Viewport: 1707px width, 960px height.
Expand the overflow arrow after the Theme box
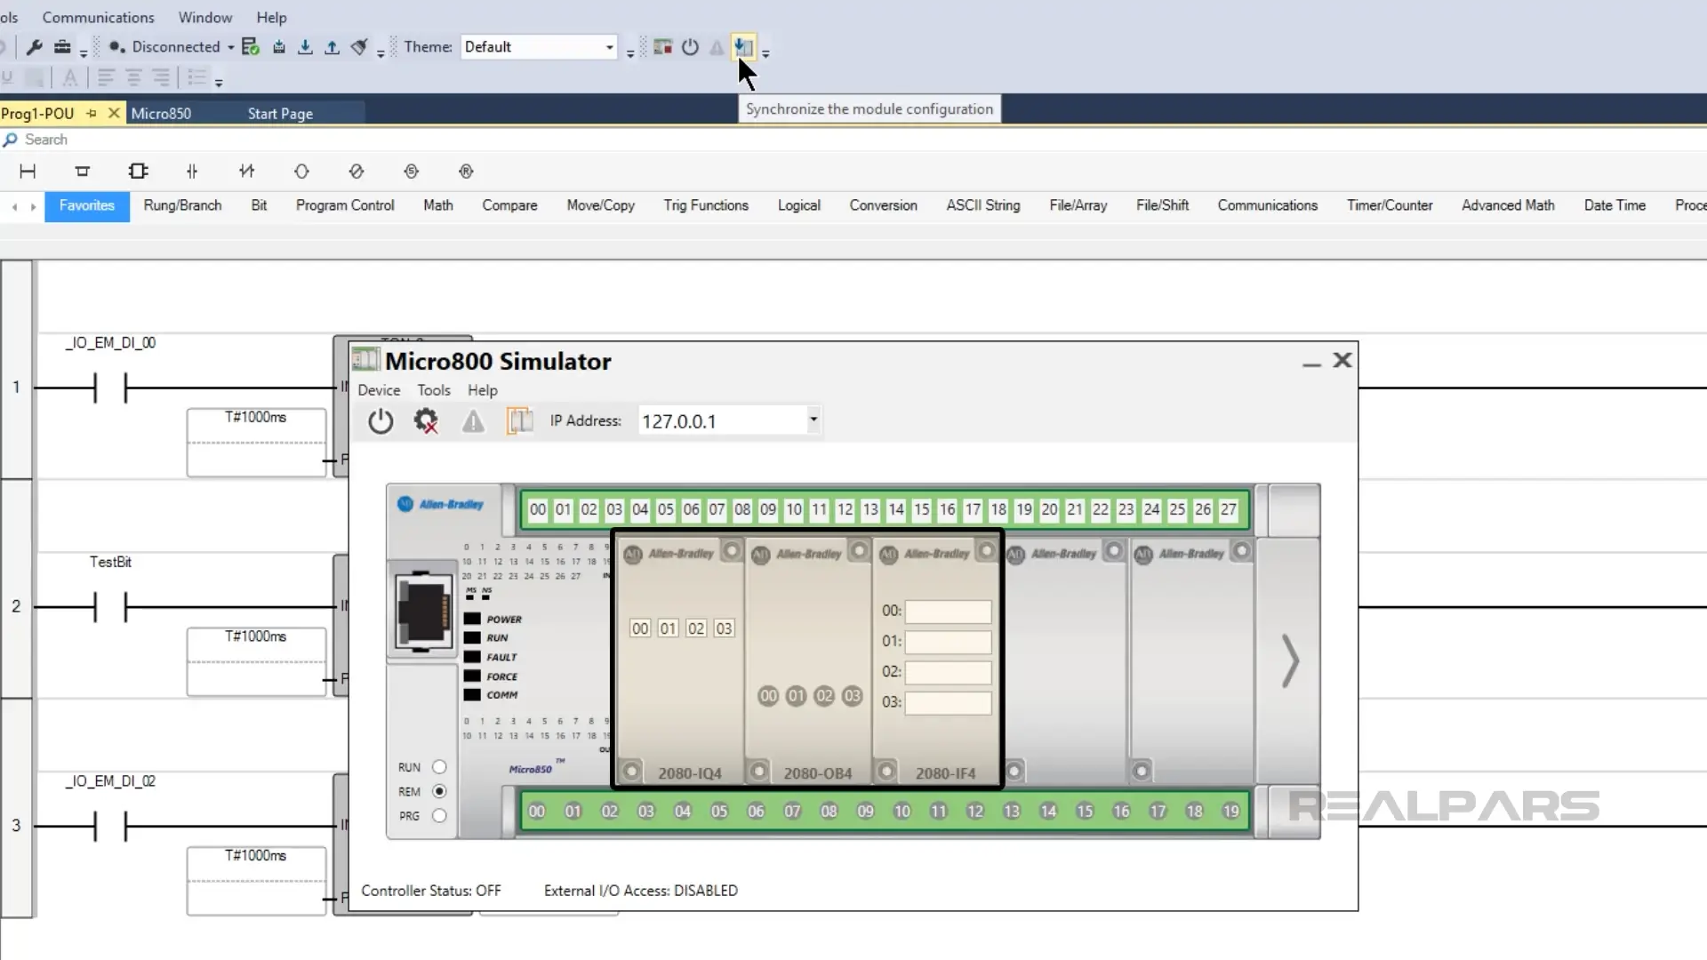(630, 53)
